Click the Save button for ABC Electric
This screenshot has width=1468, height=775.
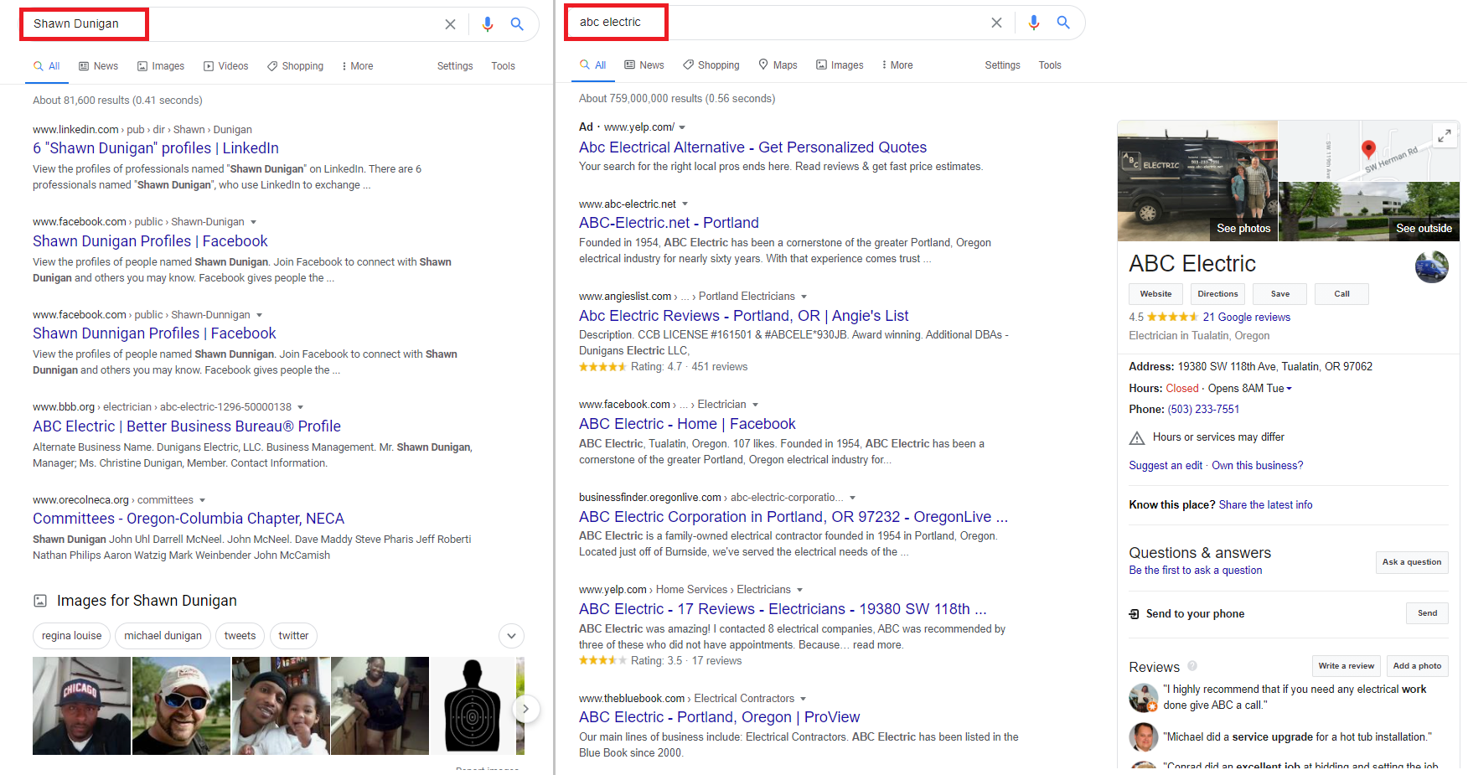1279,294
